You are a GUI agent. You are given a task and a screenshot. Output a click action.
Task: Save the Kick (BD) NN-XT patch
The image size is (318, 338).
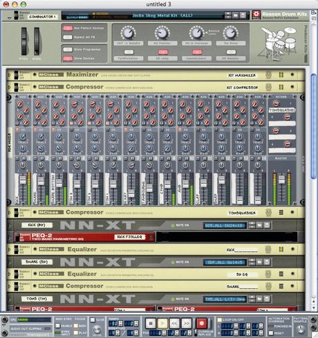(267, 225)
